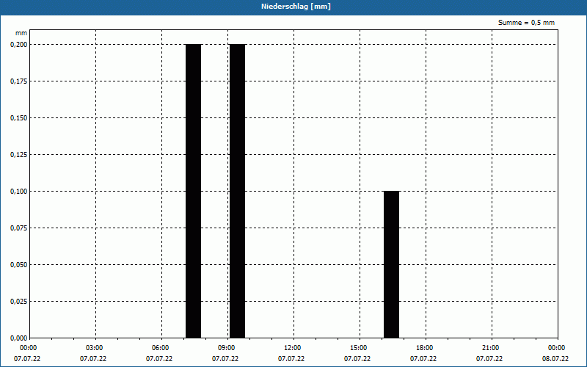This screenshot has width=587, height=367.
Task: Click the 0,1 mm bar after 15:00
Action: tap(391, 264)
